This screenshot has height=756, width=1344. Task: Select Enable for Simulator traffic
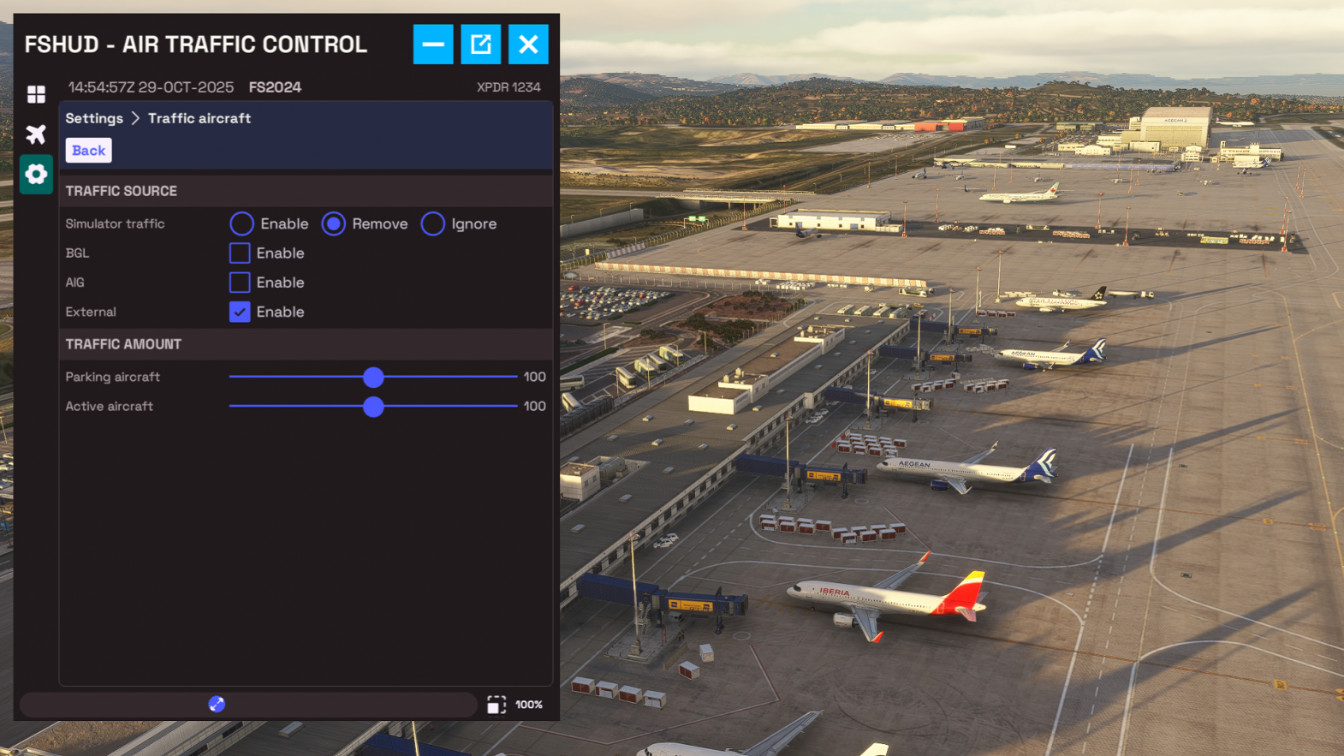click(x=242, y=224)
